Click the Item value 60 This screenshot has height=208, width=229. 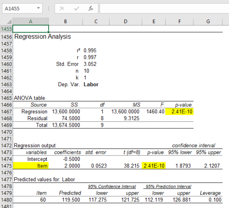43,200
